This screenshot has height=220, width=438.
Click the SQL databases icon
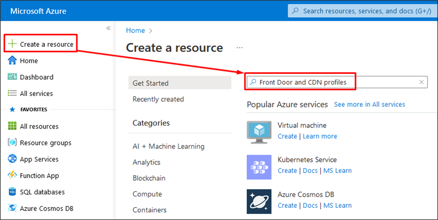12,191
